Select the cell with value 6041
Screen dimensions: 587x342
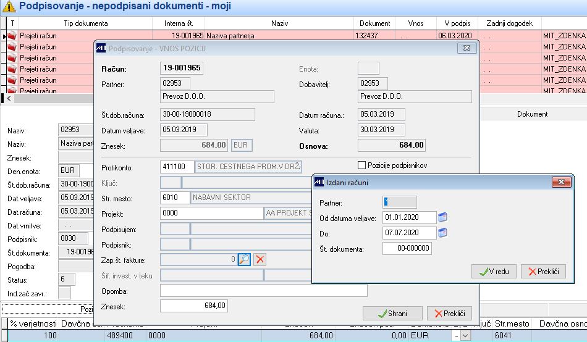pos(512,335)
